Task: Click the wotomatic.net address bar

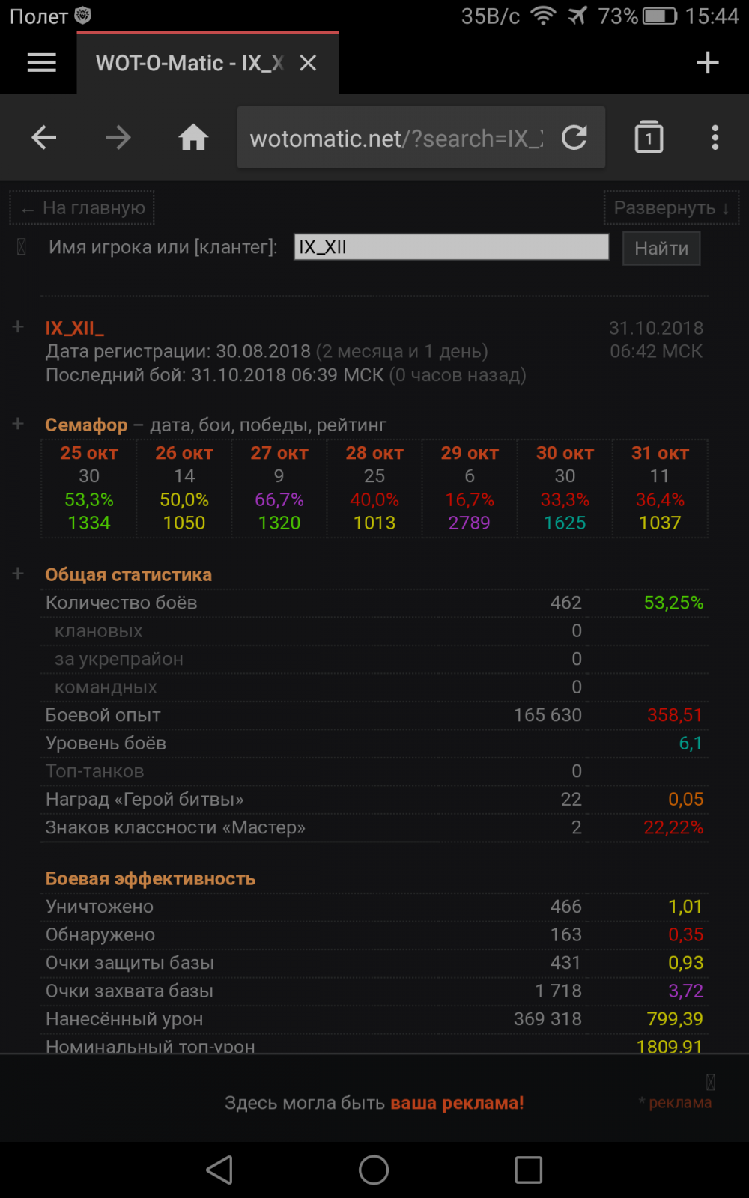Action: click(x=397, y=139)
